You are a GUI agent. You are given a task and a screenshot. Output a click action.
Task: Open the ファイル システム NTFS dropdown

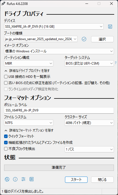tap(29, 123)
